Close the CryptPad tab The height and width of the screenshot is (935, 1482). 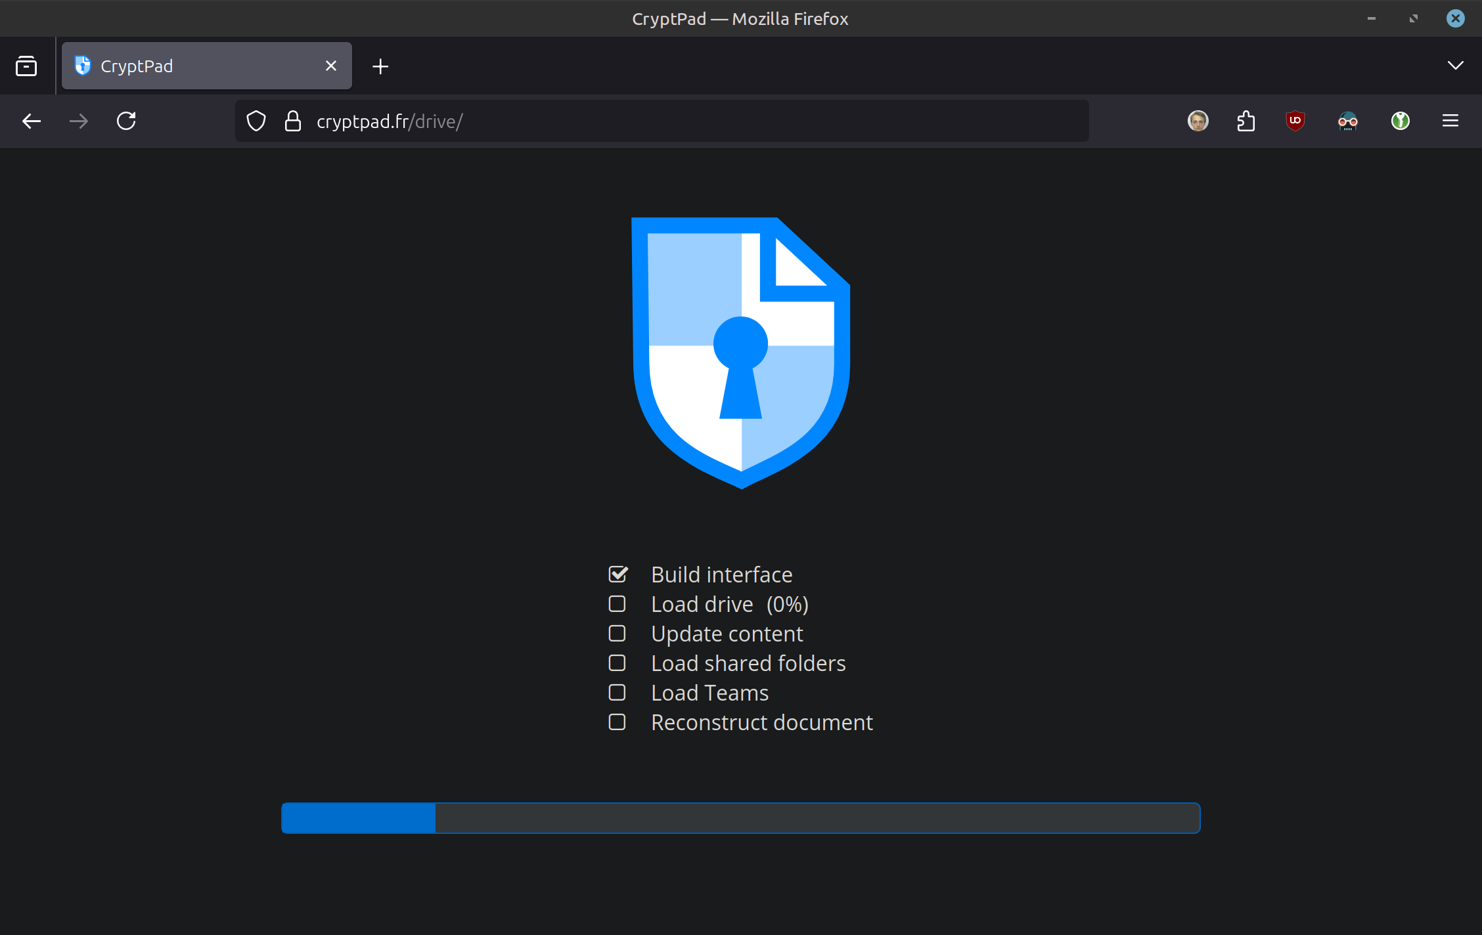331,66
